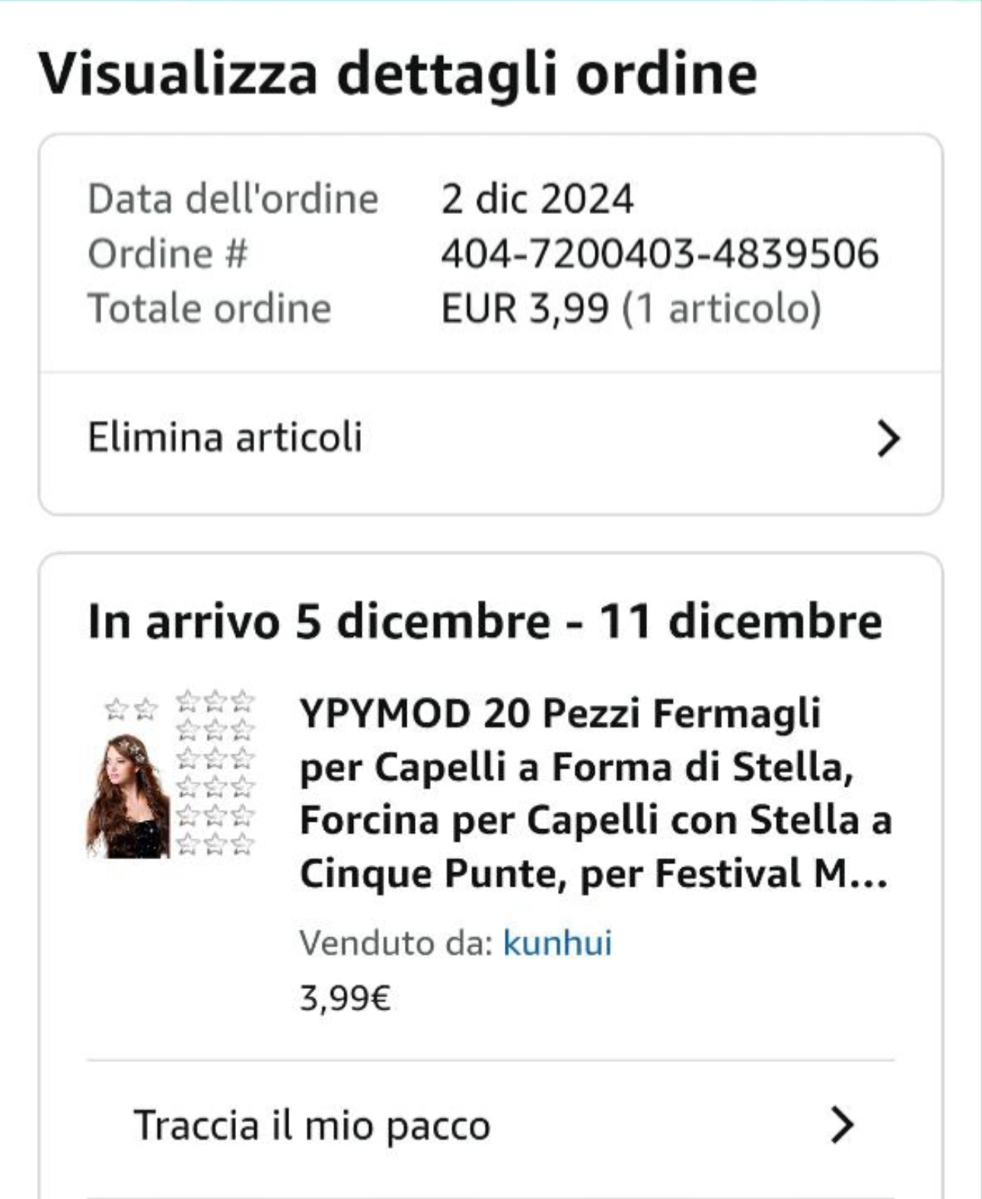
Task: Click the order date 2 dic 2024
Action: 537,199
